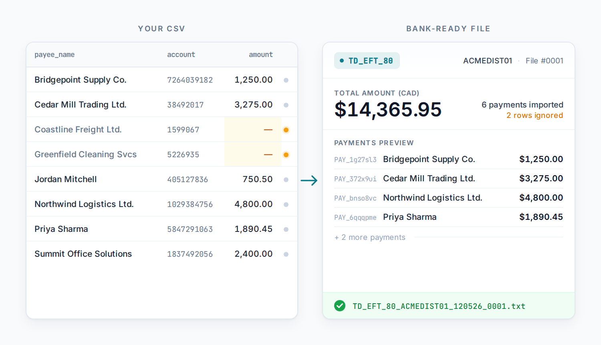Click the orange warning dot for Greenfield Cleaning

click(286, 155)
